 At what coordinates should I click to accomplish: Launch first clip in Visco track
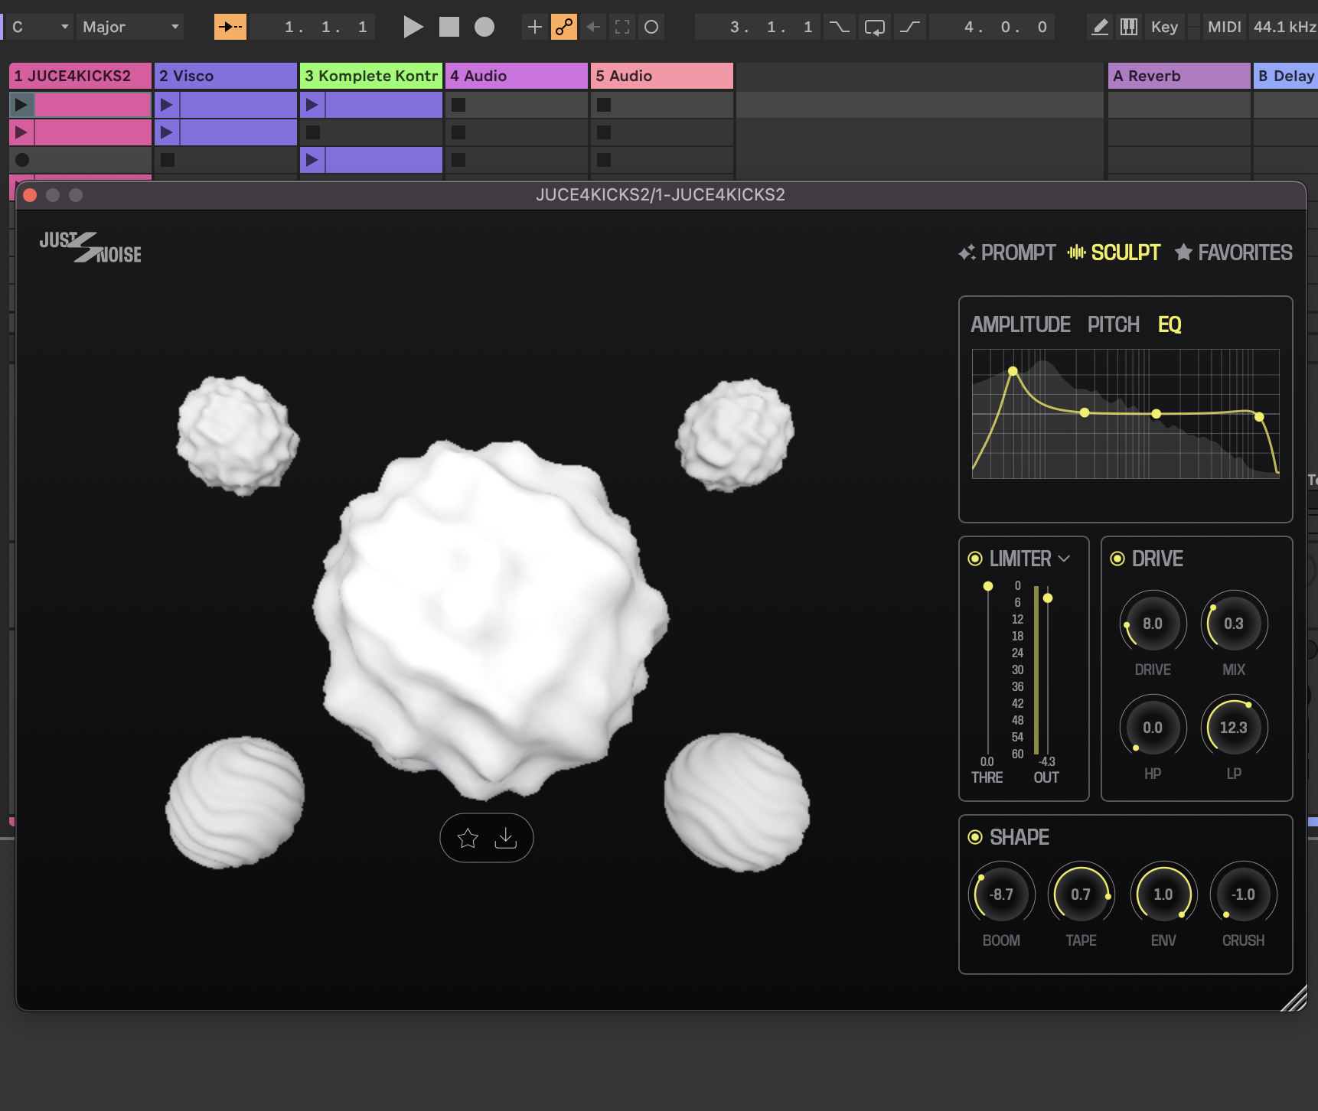click(x=167, y=105)
